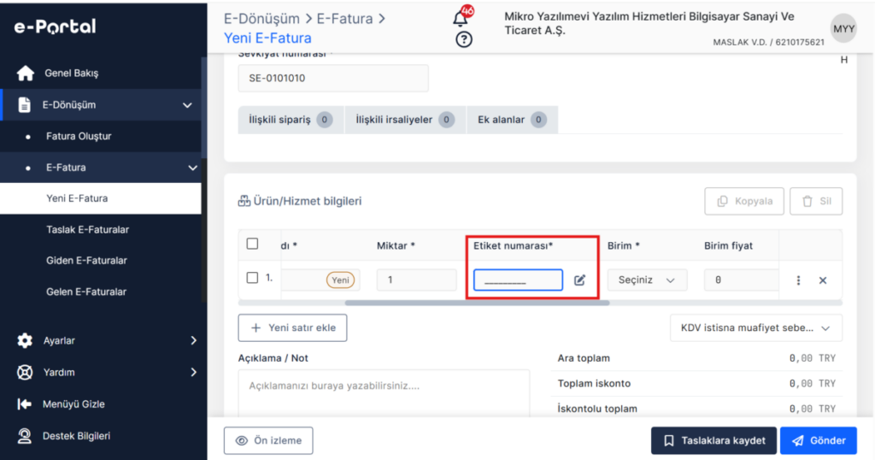The image size is (875, 460).
Task: Click the Yeni badge in row 1
Action: 340,280
